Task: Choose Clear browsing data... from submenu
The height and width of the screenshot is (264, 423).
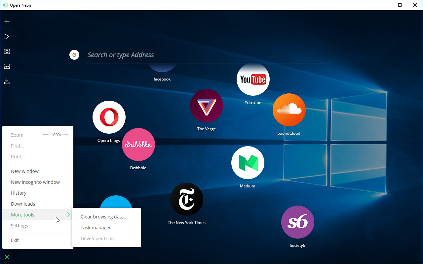Action: (x=106, y=217)
